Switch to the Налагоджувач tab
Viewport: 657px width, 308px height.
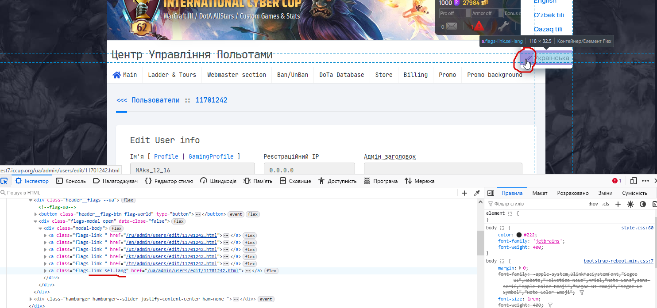(x=115, y=181)
